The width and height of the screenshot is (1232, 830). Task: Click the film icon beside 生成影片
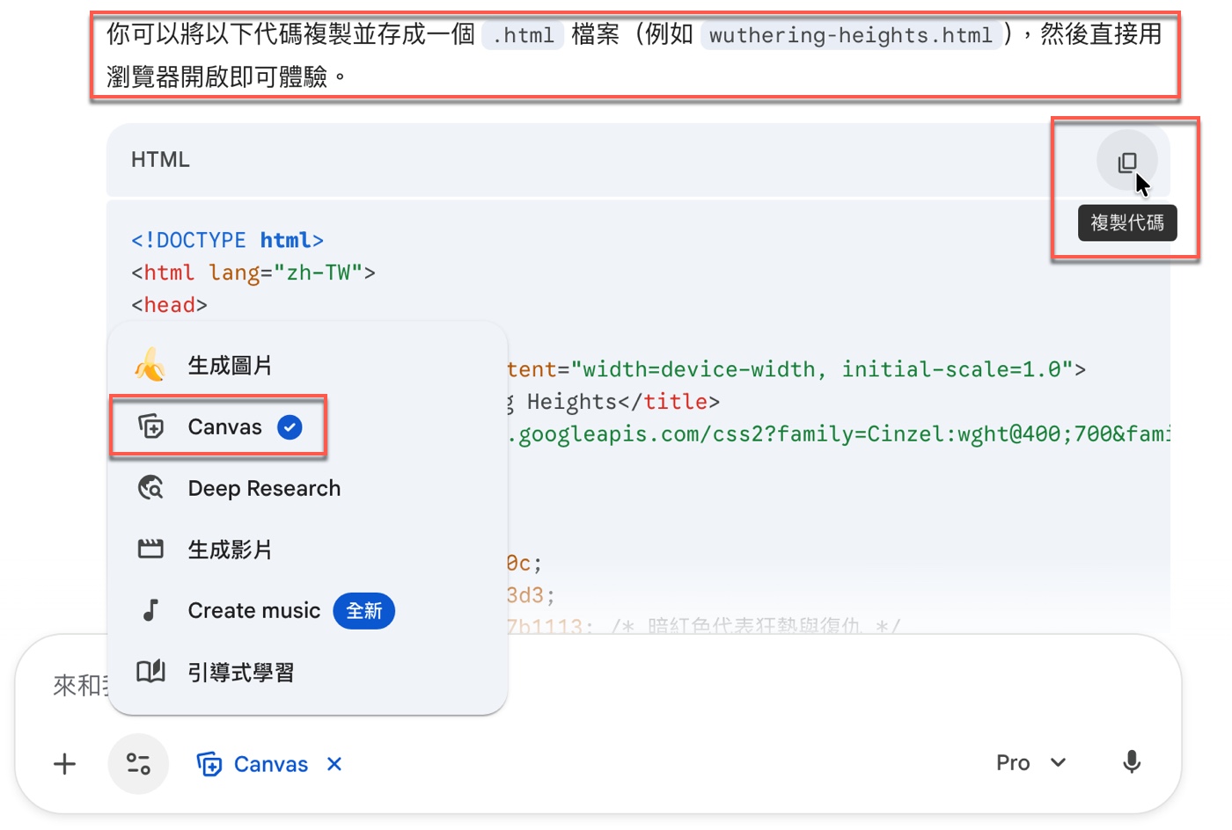(150, 549)
